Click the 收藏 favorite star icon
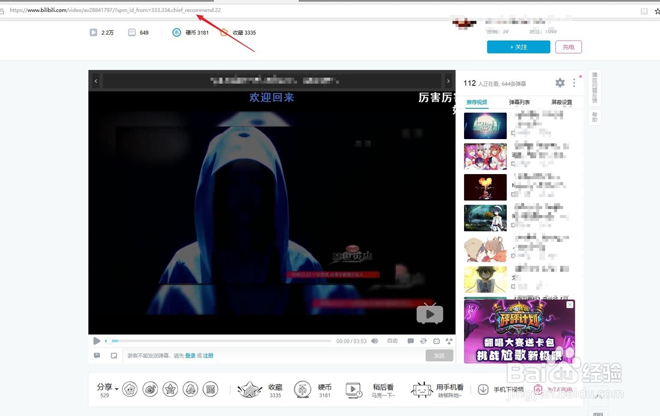The image size is (660, 416). point(249,388)
